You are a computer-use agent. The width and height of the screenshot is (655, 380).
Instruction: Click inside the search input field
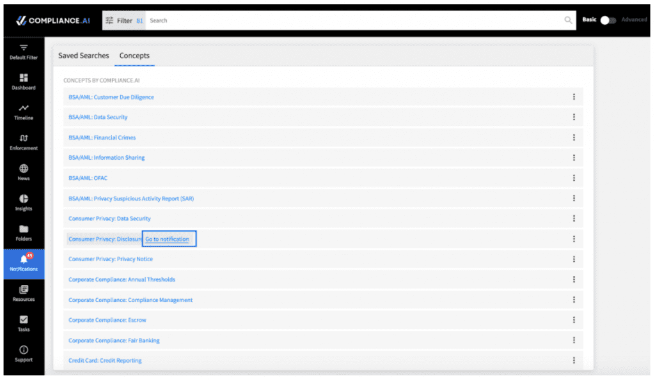(320, 20)
